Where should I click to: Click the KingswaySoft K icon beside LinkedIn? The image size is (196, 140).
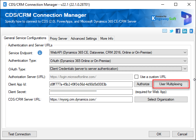click(x=191, y=31)
